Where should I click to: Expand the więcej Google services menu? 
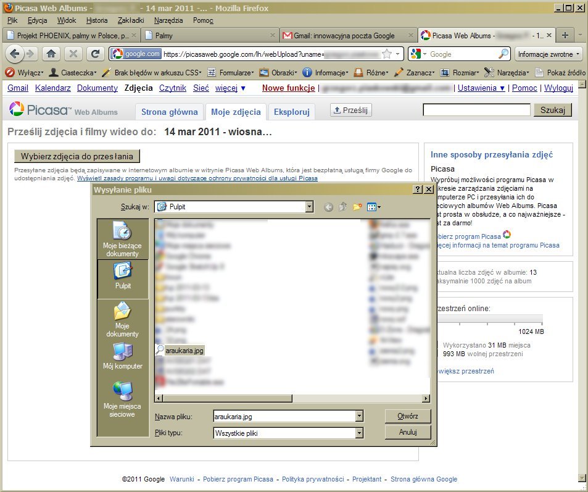pyautogui.click(x=230, y=88)
